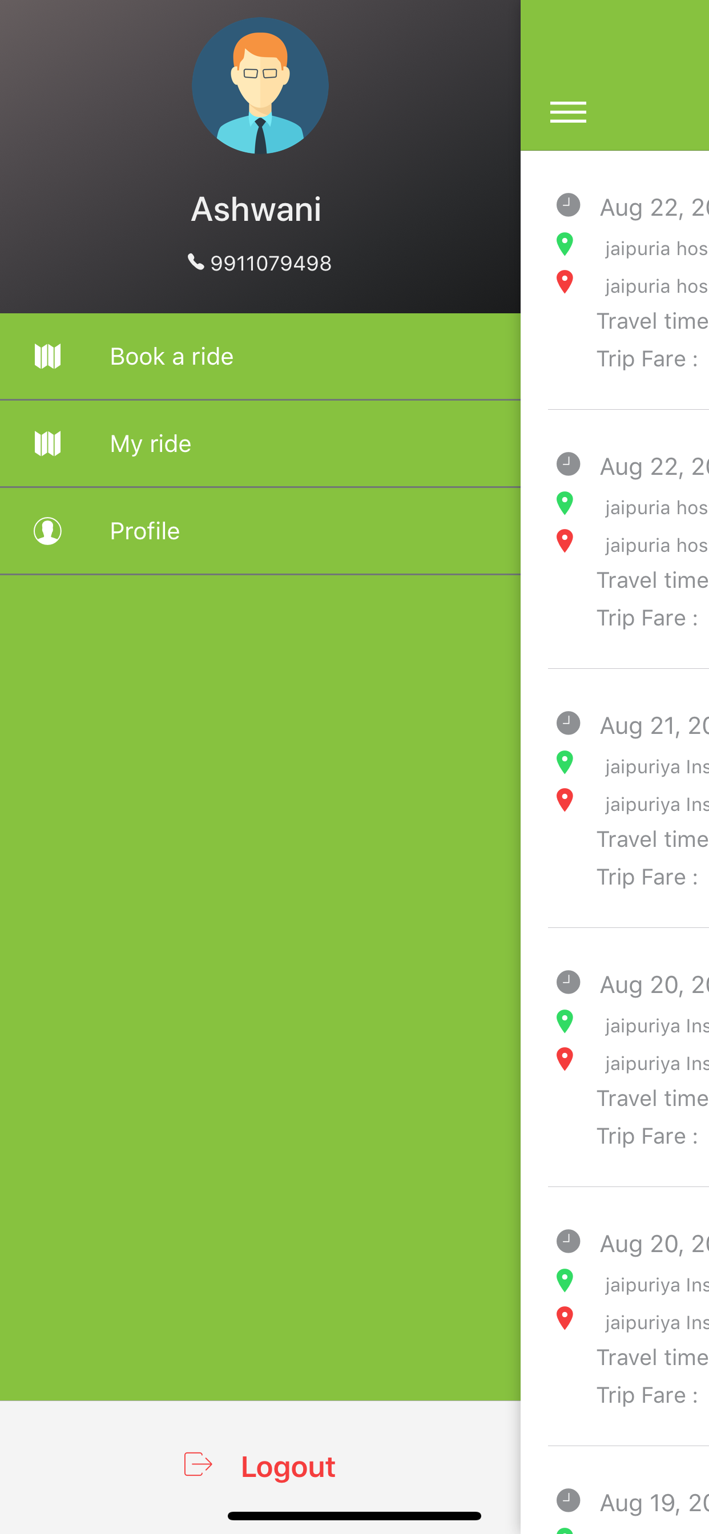Click the map icon beside Book a ride
Viewport: 709px width, 1534px height.
coord(47,357)
